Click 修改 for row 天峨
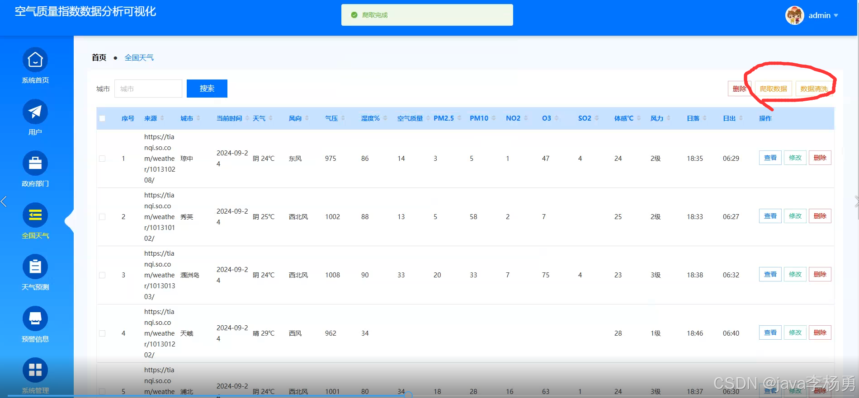 (795, 332)
